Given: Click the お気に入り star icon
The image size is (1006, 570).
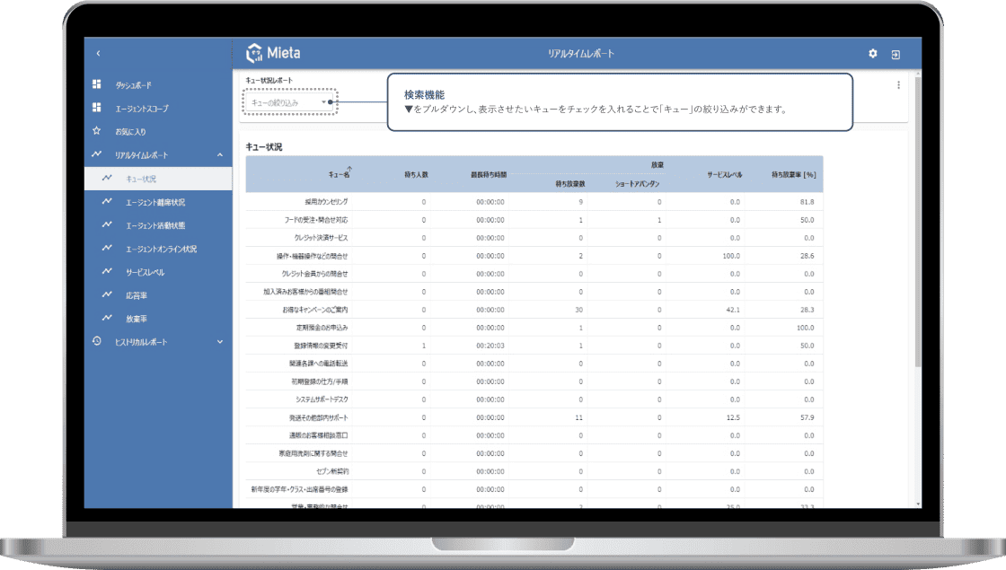Looking at the screenshot, I should (97, 131).
